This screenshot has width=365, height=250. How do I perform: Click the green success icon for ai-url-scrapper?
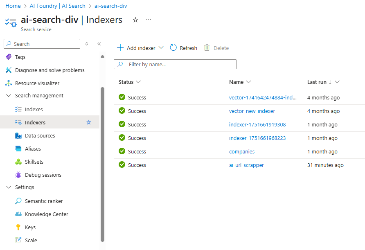[x=122, y=165]
